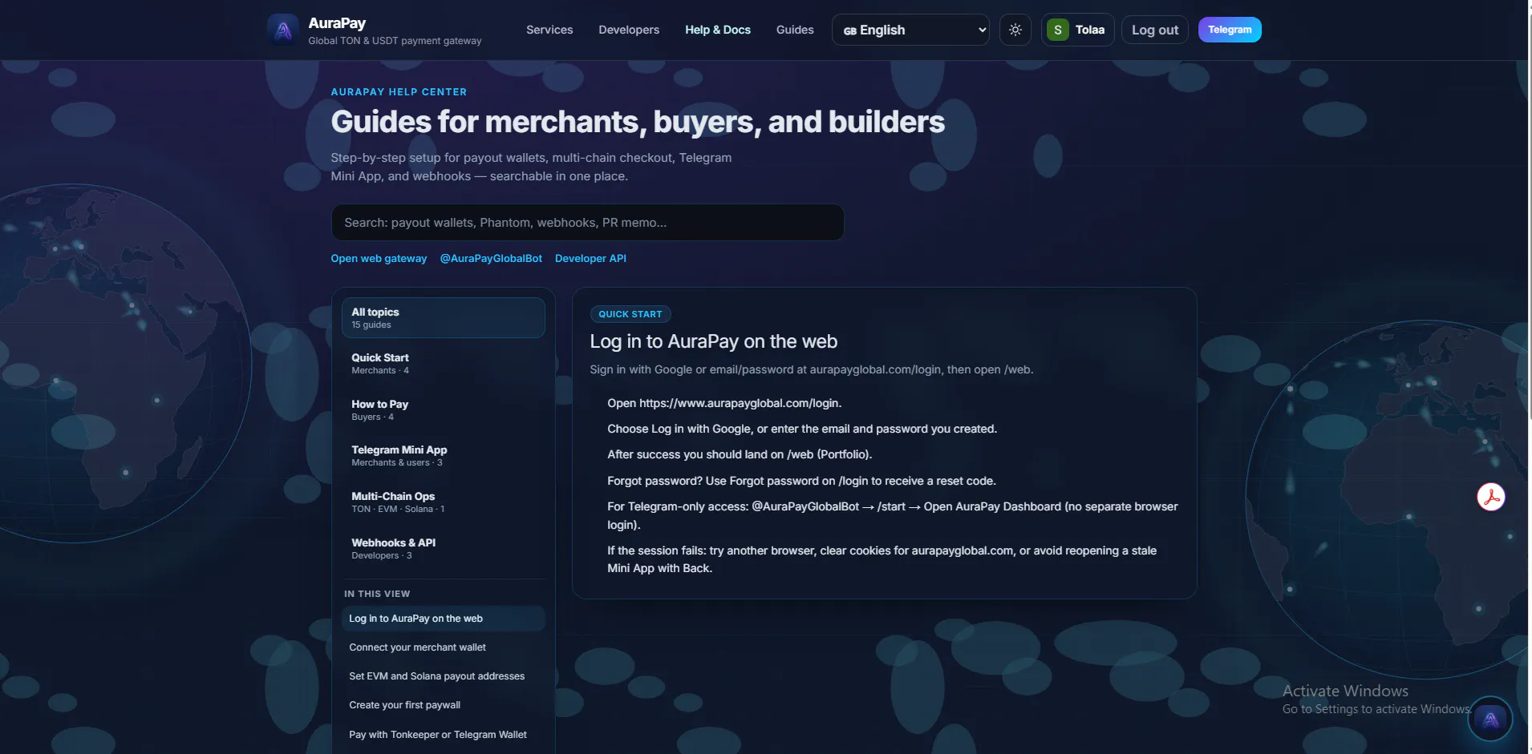
Task: Click the AuraPay logo icon in header
Action: [x=283, y=30]
